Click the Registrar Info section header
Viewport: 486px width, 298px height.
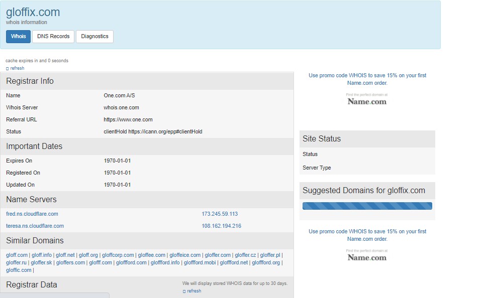pos(147,81)
